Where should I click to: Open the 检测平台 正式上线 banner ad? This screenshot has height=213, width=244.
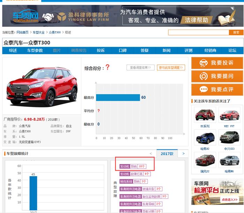217,192
